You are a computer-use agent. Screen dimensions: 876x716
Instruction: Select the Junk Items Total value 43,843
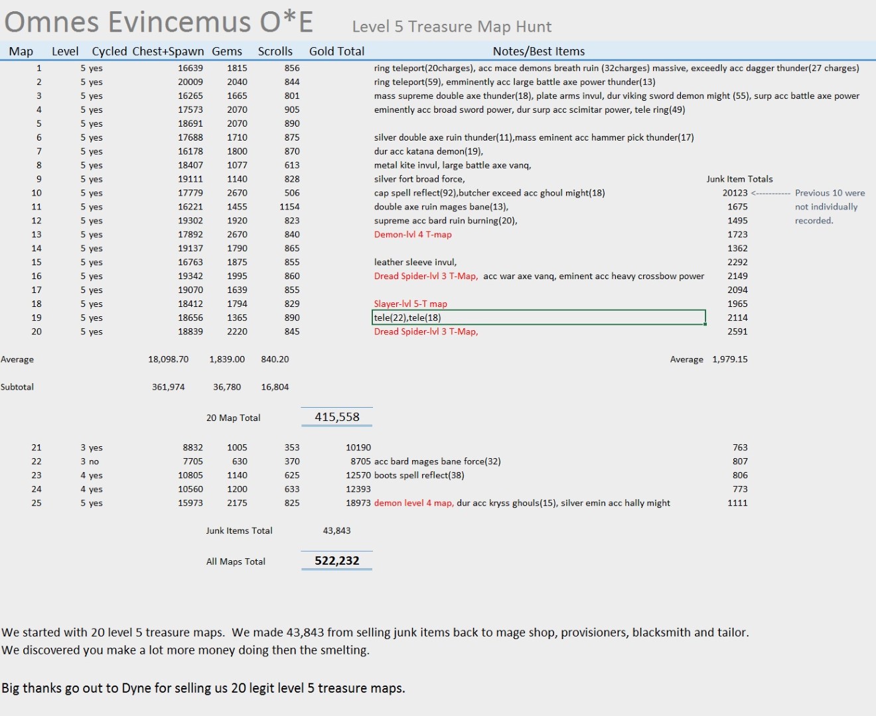[x=336, y=530]
